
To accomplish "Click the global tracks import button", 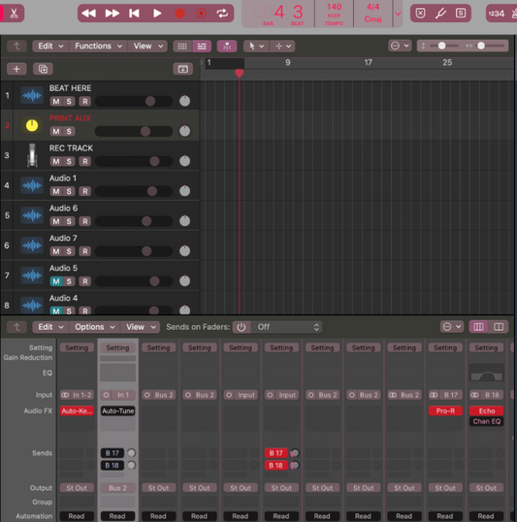I will coord(182,69).
